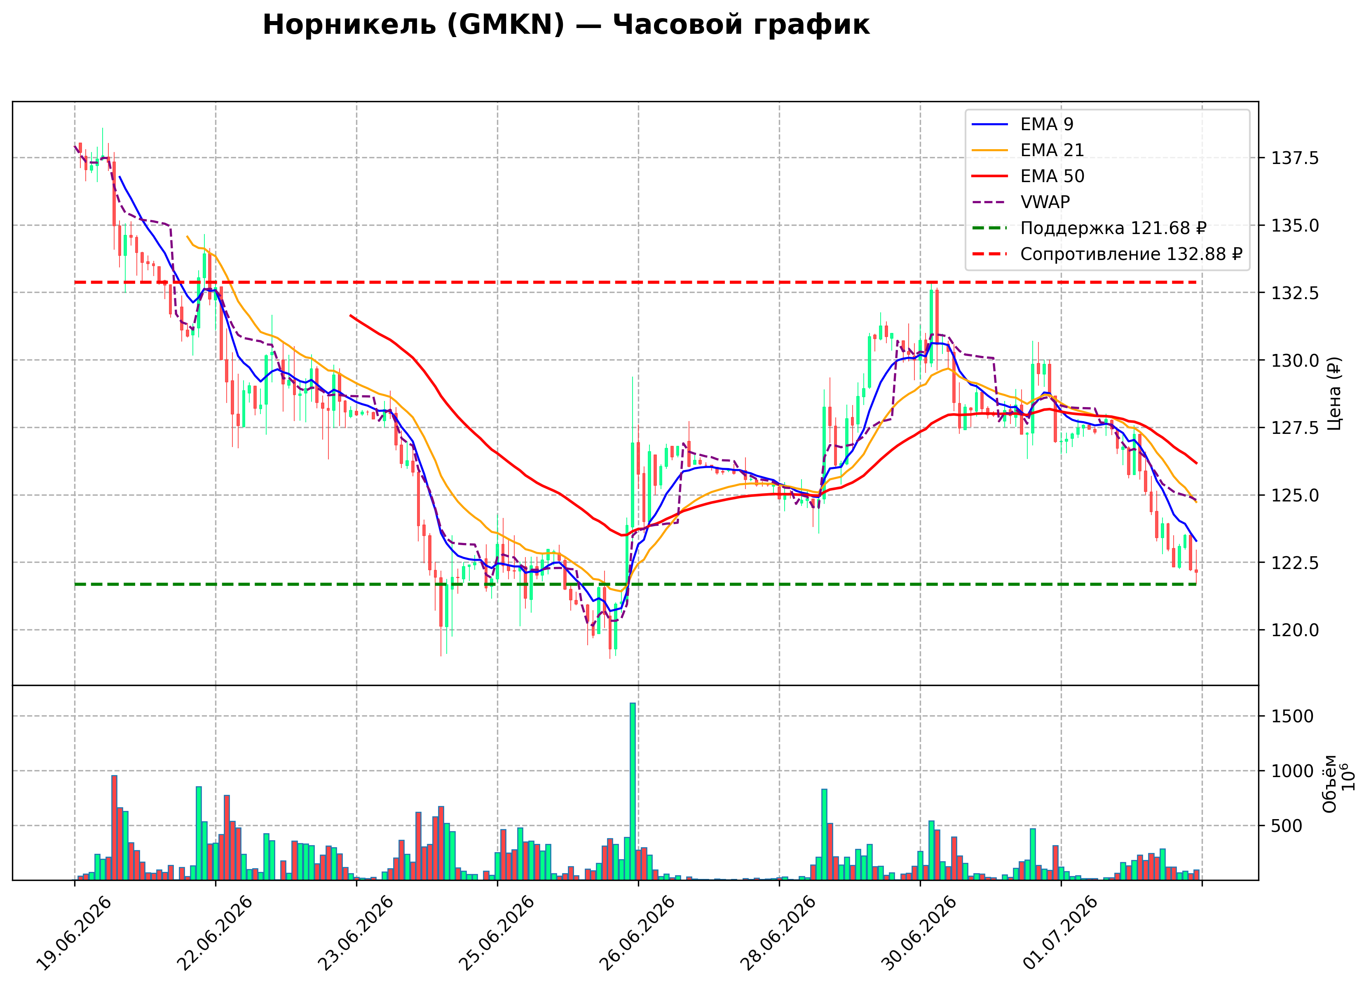Click the date label '22.06.2026'
Screen dimensions: 1371x986
pyautogui.click(x=215, y=933)
